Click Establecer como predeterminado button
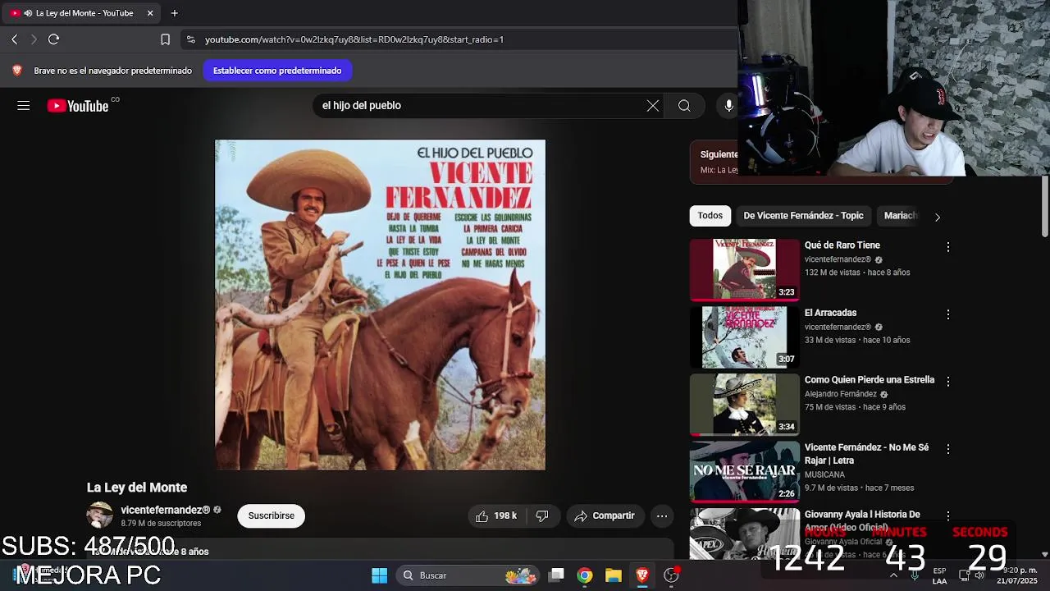The height and width of the screenshot is (591, 1050). pos(277,71)
